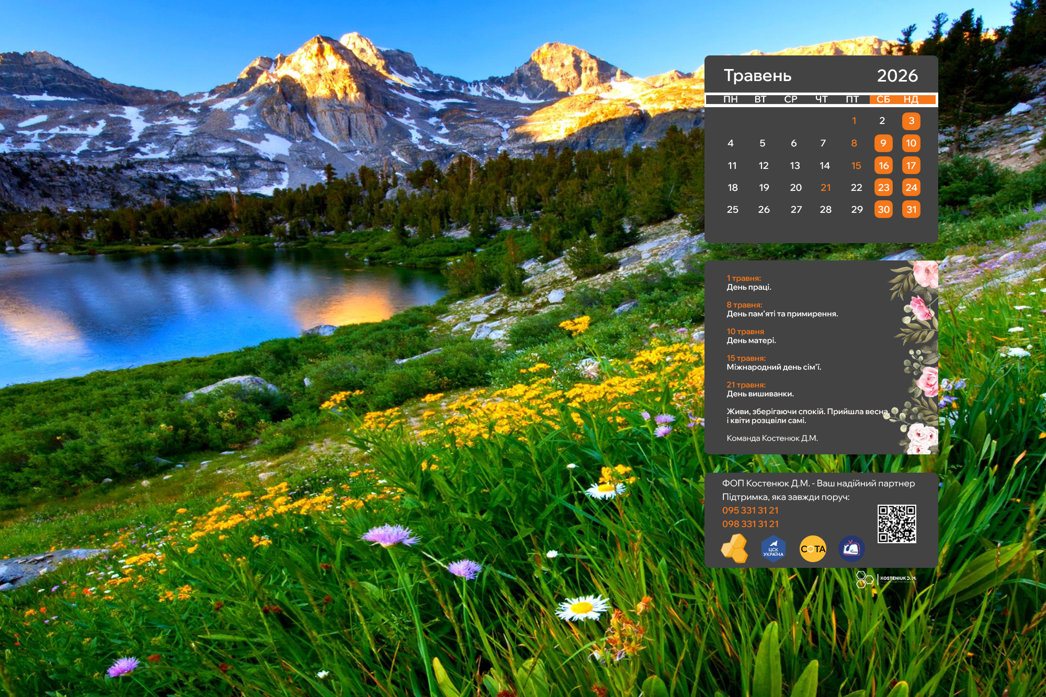The height and width of the screenshot is (697, 1046).
Task: Click the round yellow СОТА icon
Action: [813, 549]
